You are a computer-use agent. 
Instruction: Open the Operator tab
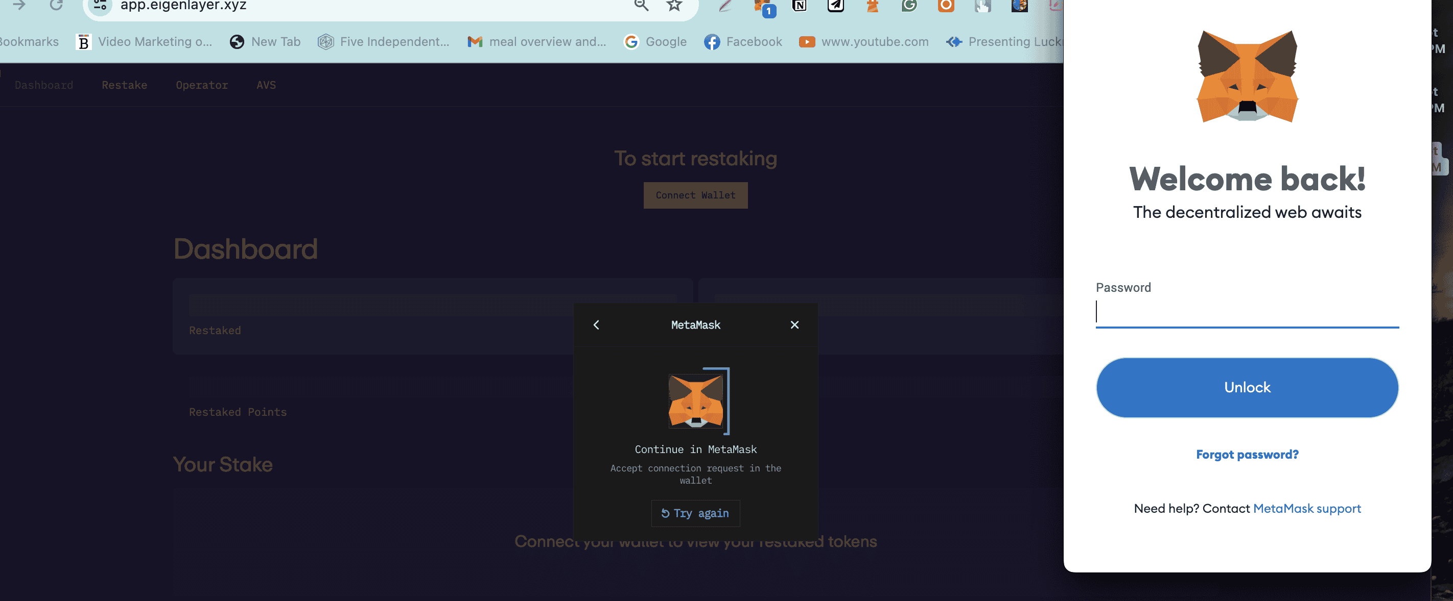point(202,85)
